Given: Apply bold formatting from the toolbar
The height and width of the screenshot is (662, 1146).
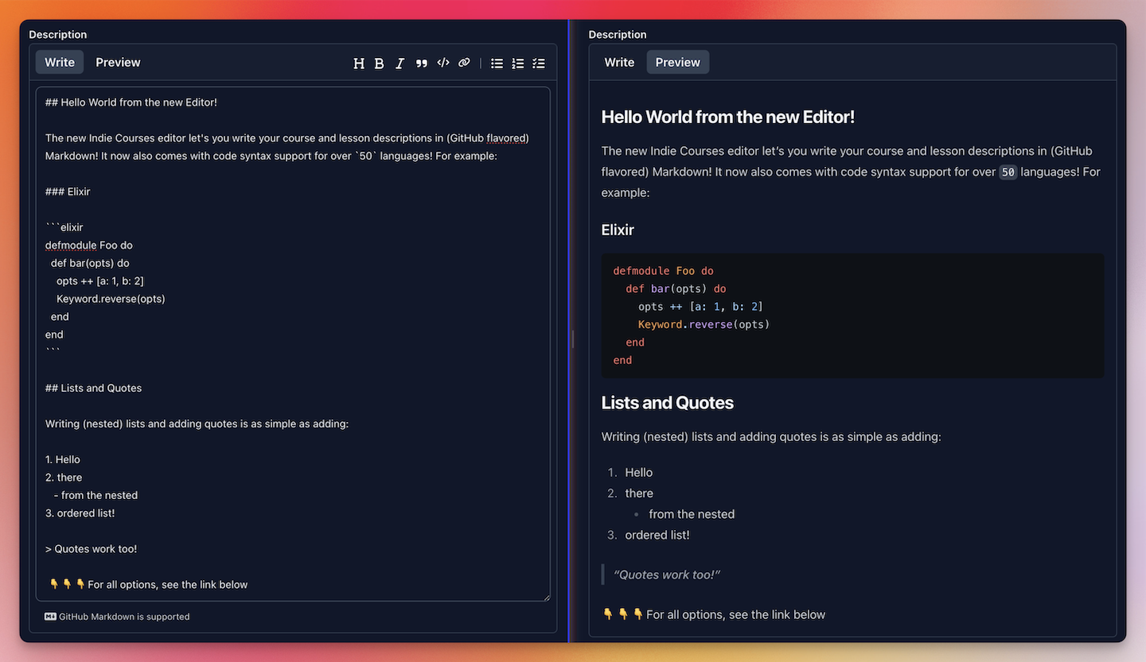Looking at the screenshot, I should (x=379, y=63).
